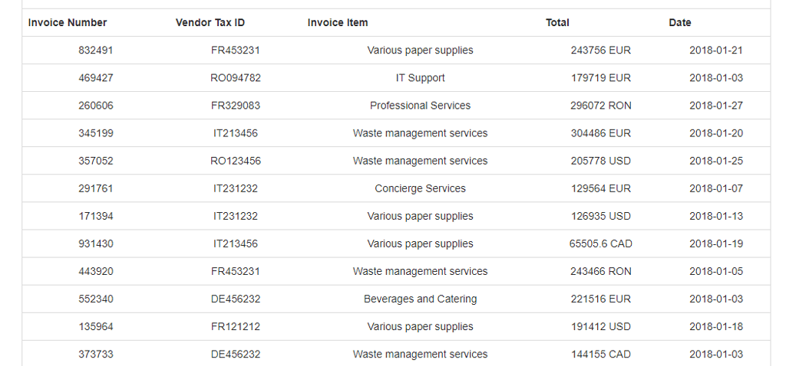Click the Invoice Number column header
The image size is (786, 366).
click(68, 23)
